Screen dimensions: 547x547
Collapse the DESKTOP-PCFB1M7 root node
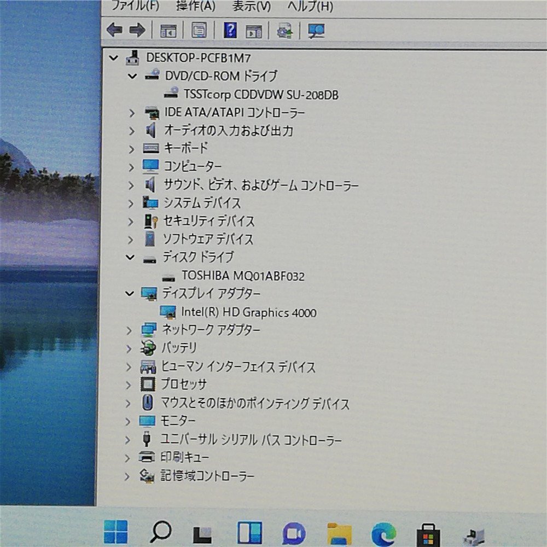click(113, 58)
